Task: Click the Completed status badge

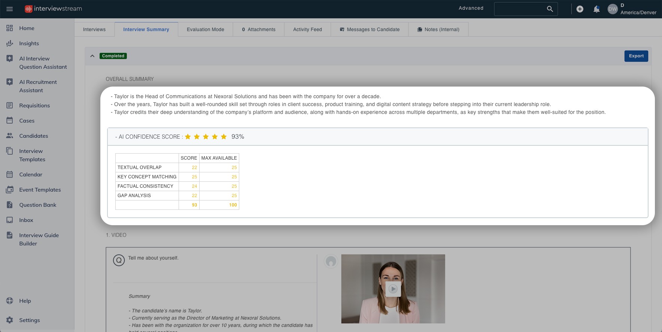Action: tap(113, 56)
